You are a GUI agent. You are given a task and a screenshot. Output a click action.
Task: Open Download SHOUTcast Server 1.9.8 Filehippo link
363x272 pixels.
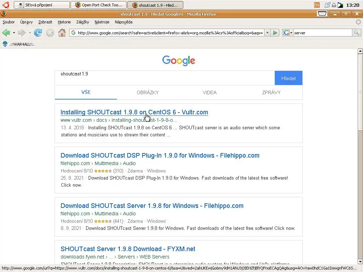152,206
